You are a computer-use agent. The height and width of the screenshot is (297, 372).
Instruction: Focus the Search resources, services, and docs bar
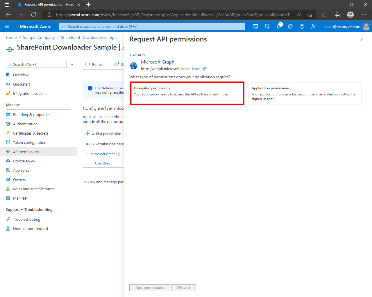[152, 26]
